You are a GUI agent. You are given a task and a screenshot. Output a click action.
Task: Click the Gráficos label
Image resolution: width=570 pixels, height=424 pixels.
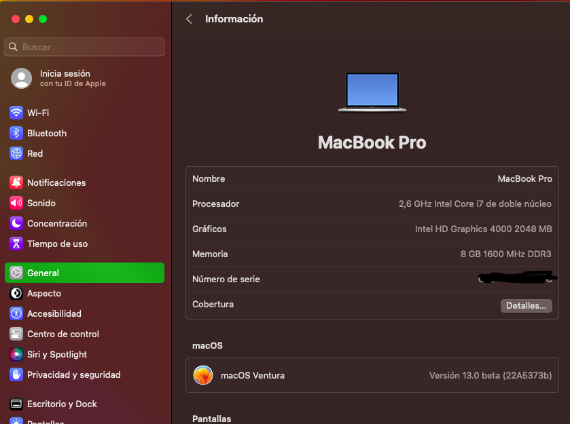pos(209,229)
